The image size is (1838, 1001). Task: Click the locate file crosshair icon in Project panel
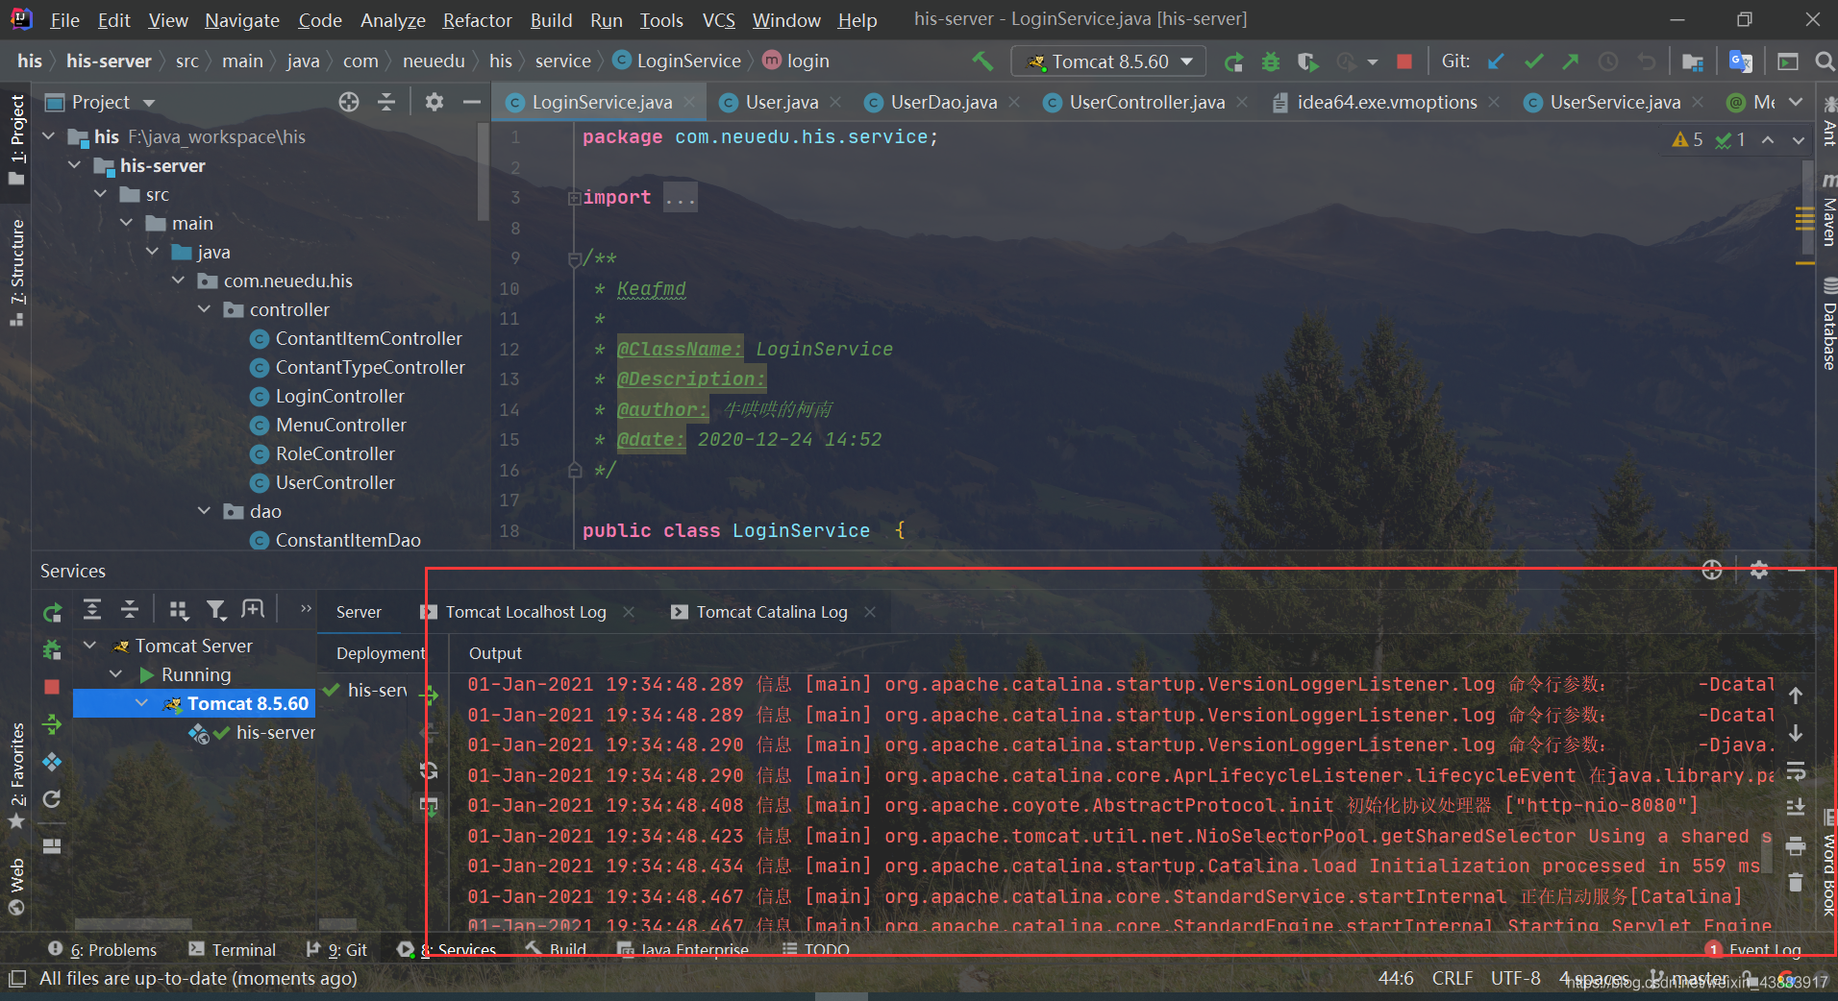(x=349, y=102)
